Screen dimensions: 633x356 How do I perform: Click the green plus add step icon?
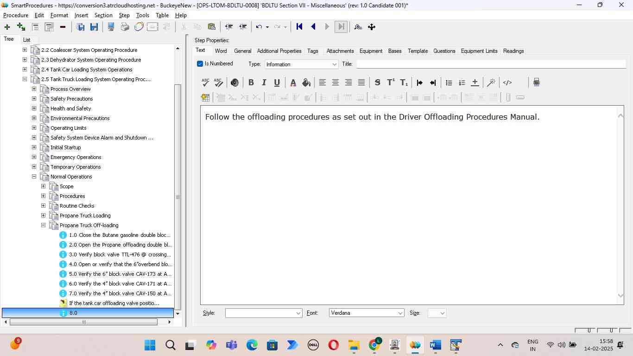7,27
